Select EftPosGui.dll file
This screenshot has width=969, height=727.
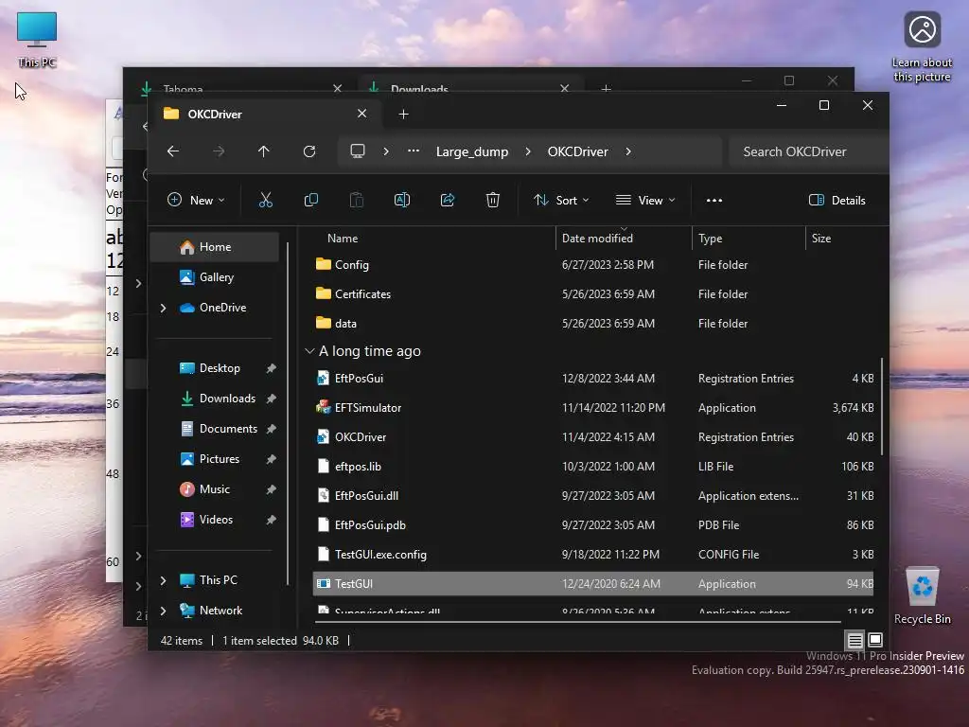(593, 496)
